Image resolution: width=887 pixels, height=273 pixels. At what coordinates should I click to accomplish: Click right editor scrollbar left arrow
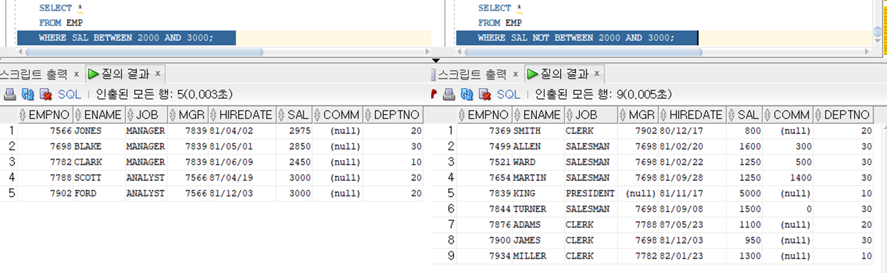(459, 51)
